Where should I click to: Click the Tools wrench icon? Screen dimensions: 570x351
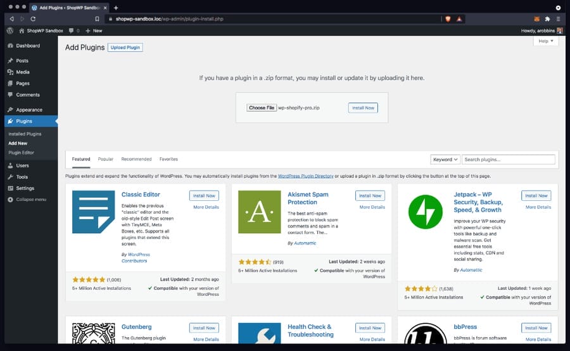[10, 177]
